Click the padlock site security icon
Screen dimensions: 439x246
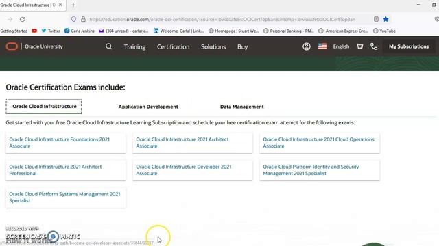click(x=83, y=19)
